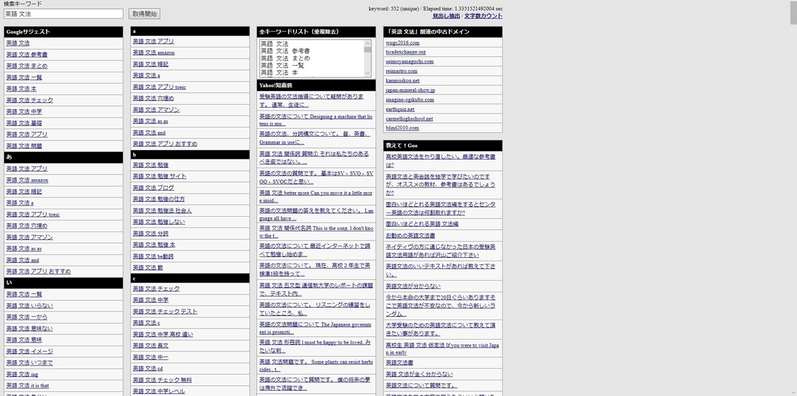
Task: Open the 英語 文法 中一 link
Action: pos(151,357)
